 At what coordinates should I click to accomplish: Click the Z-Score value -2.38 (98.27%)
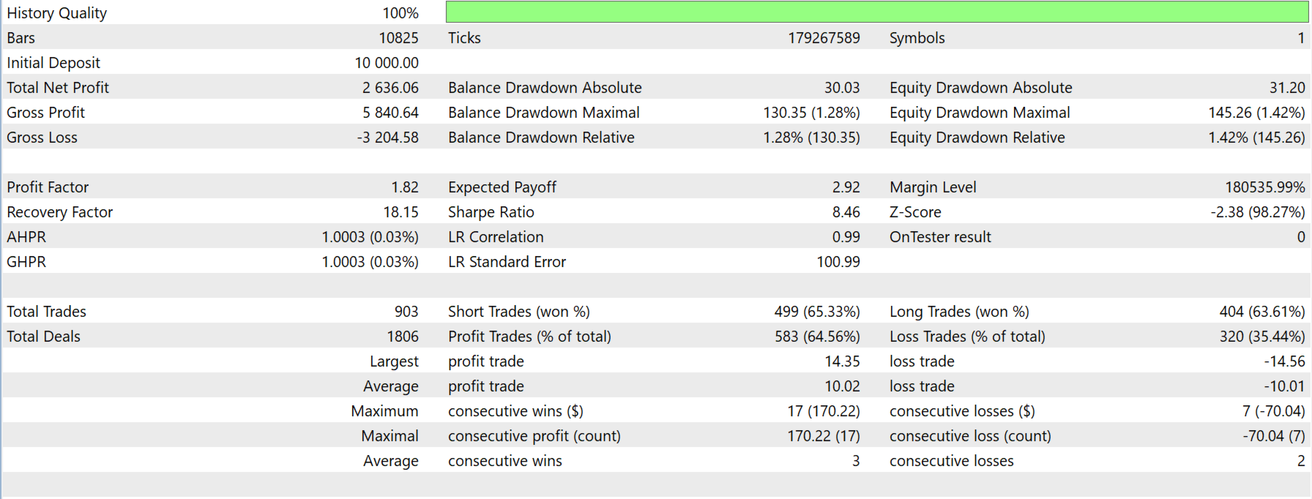(1257, 212)
